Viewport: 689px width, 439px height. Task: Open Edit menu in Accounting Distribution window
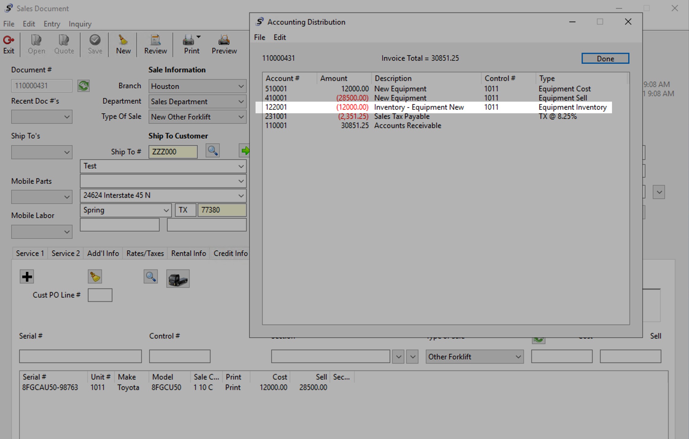[x=279, y=37]
